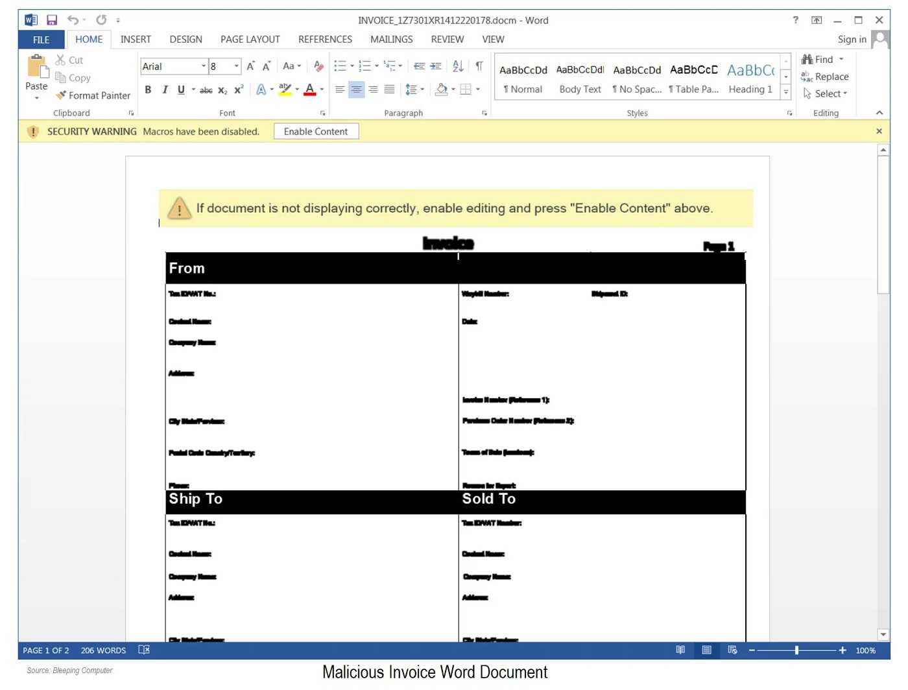Click the Replace button in Editing group
908x690 pixels.
(825, 77)
